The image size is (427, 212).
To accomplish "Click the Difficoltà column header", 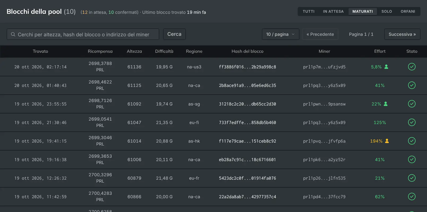I will [x=164, y=51].
